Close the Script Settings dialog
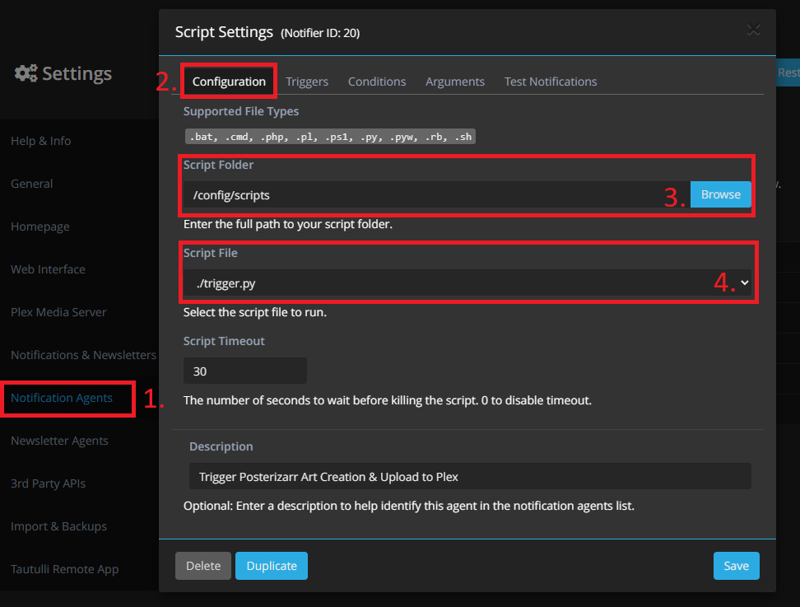The width and height of the screenshot is (800, 607). 752,30
